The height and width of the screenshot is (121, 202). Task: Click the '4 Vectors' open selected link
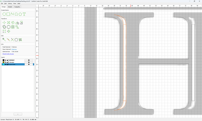coord(14,49)
